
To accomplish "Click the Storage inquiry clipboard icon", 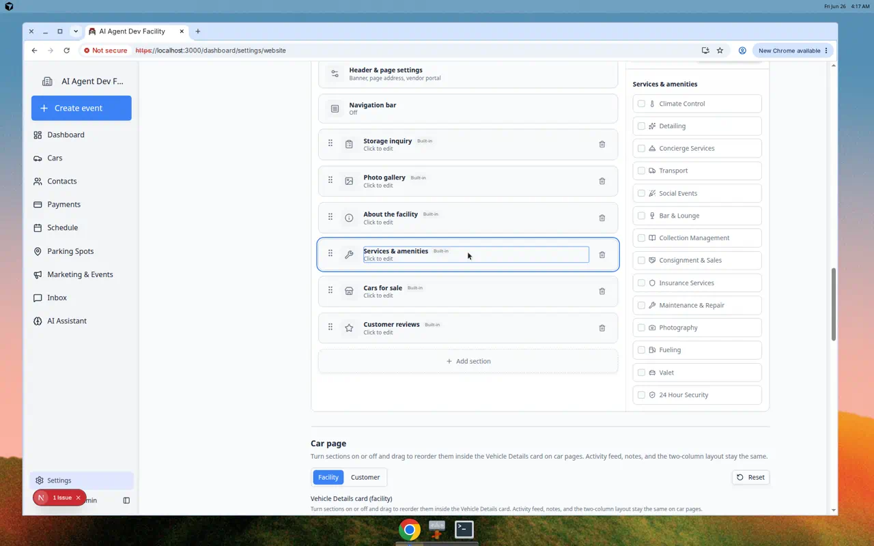I will click(x=349, y=145).
